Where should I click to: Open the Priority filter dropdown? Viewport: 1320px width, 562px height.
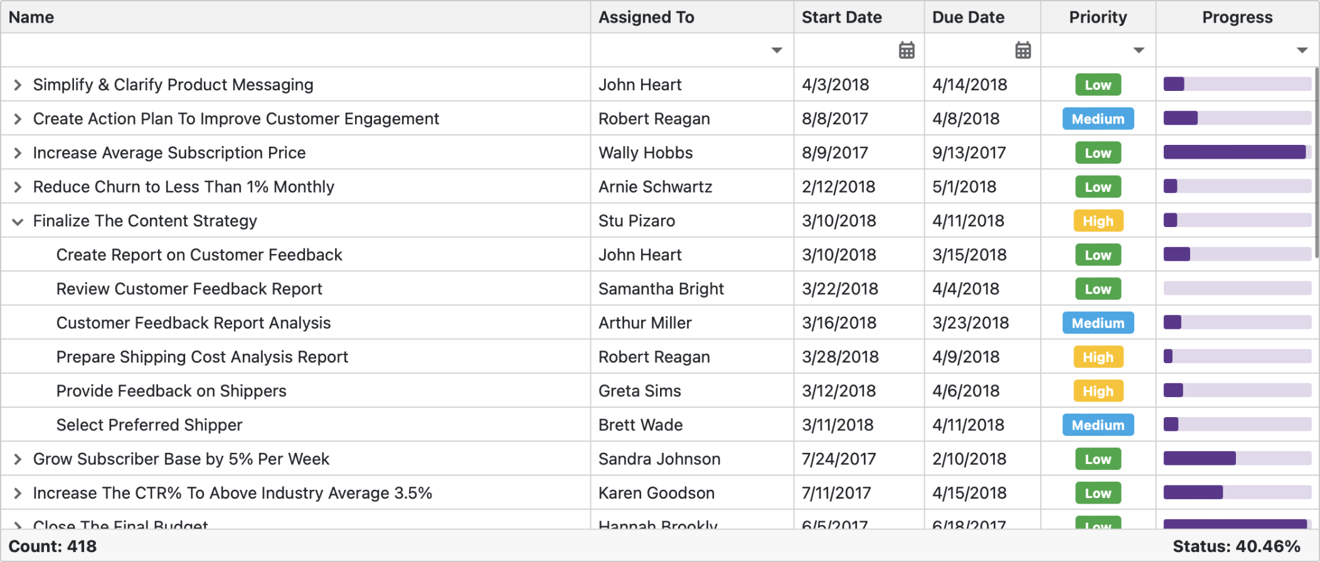[1139, 50]
